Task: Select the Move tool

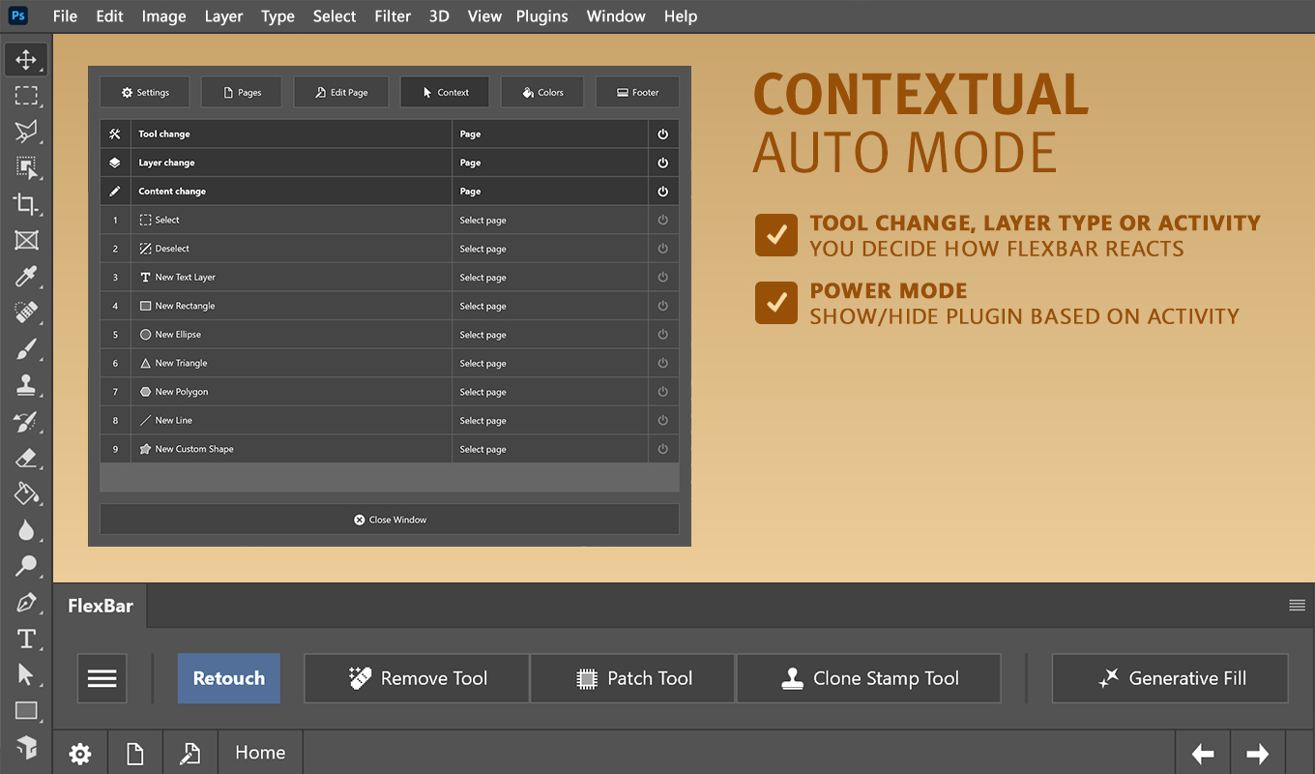Action: pos(26,60)
